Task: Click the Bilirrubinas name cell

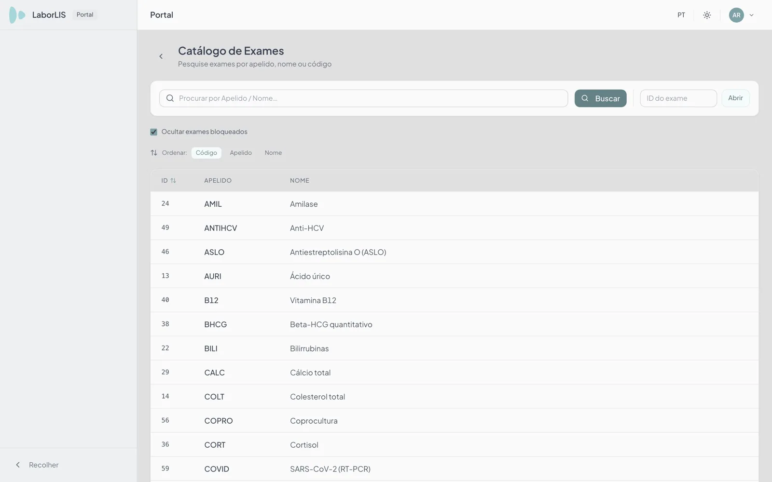Action: point(309,348)
